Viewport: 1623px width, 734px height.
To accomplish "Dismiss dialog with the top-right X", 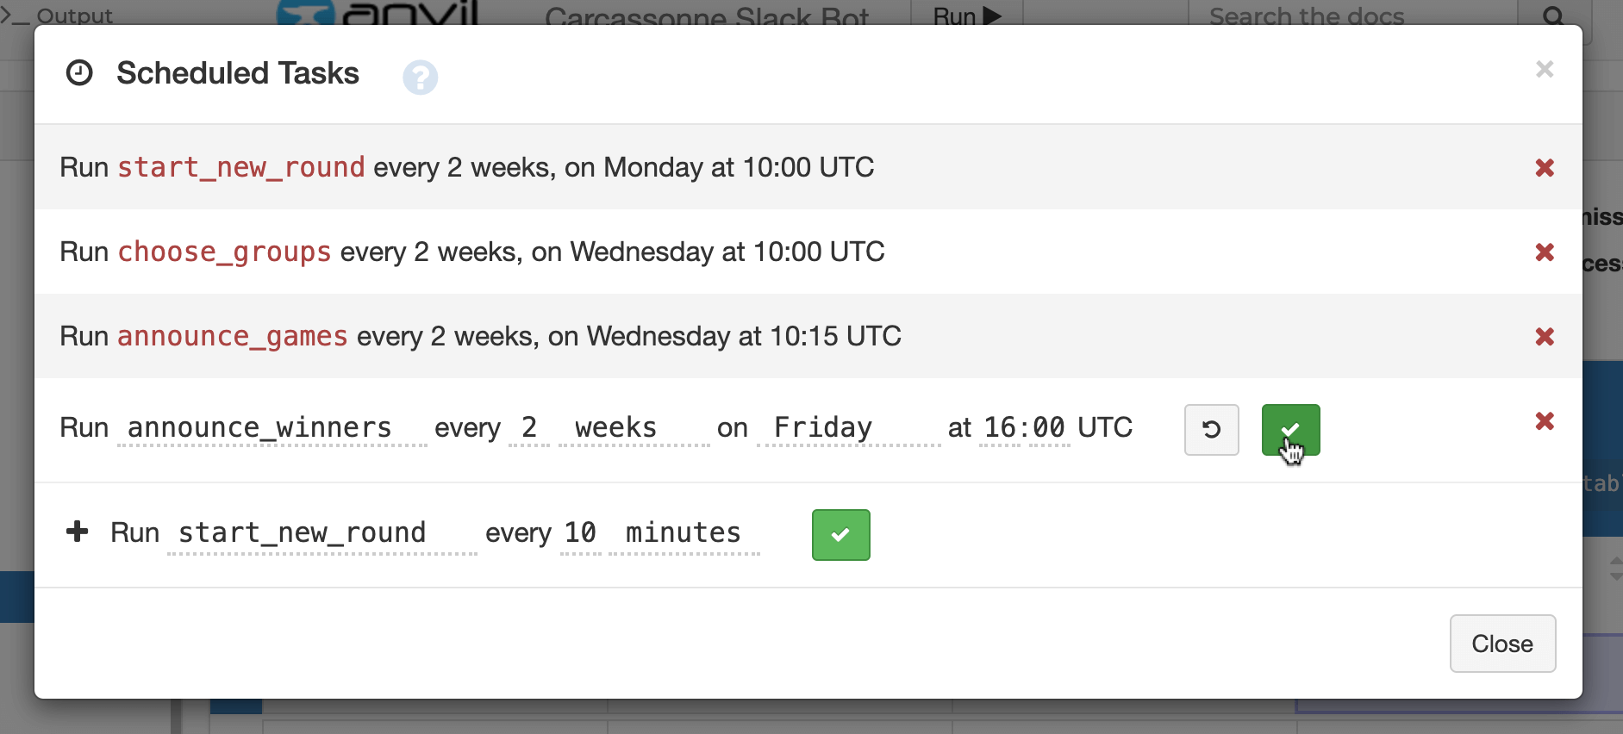I will pyautogui.click(x=1544, y=69).
